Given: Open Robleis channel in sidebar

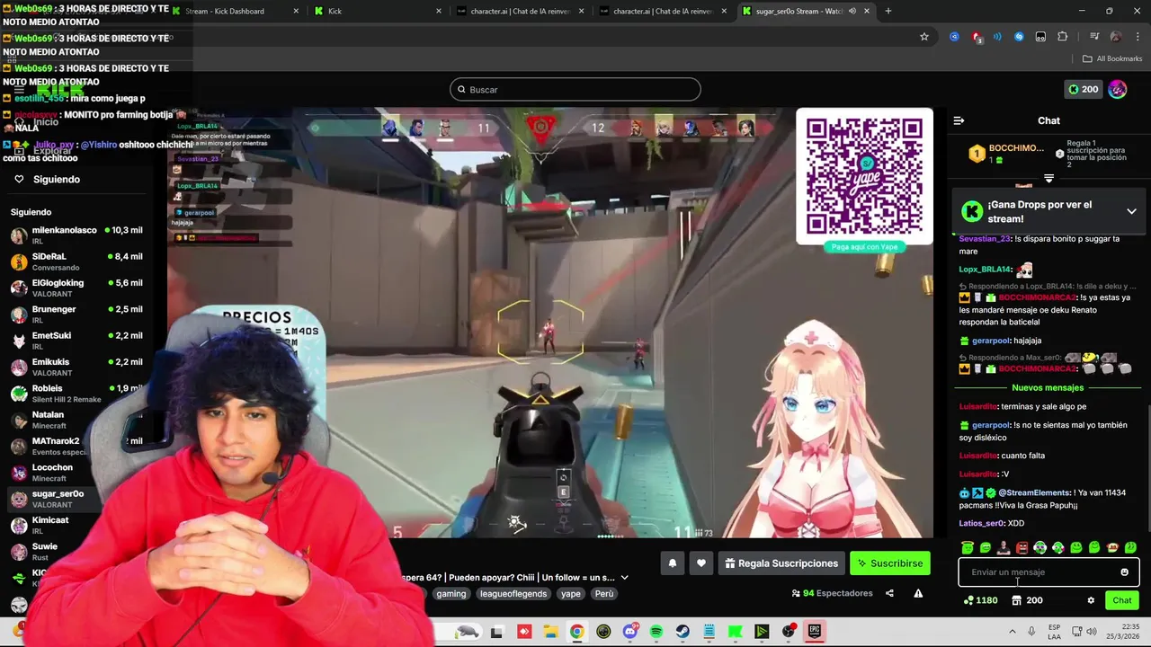Looking at the screenshot, I should [x=76, y=394].
